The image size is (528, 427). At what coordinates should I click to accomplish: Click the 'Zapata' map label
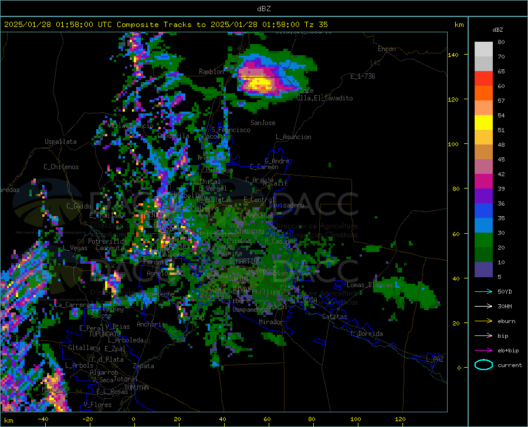(x=144, y=366)
